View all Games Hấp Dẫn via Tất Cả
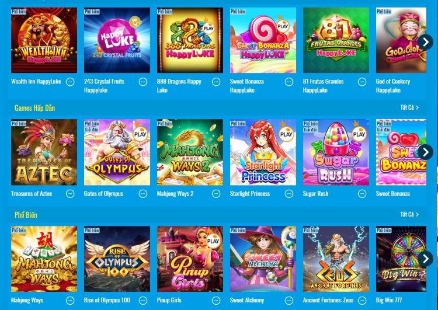 (x=409, y=107)
